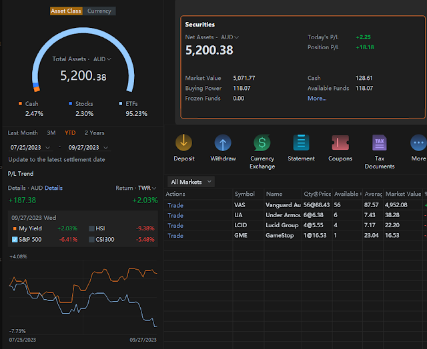The height and width of the screenshot is (349, 427).
Task: Click Trade for GME
Action: click(175, 236)
